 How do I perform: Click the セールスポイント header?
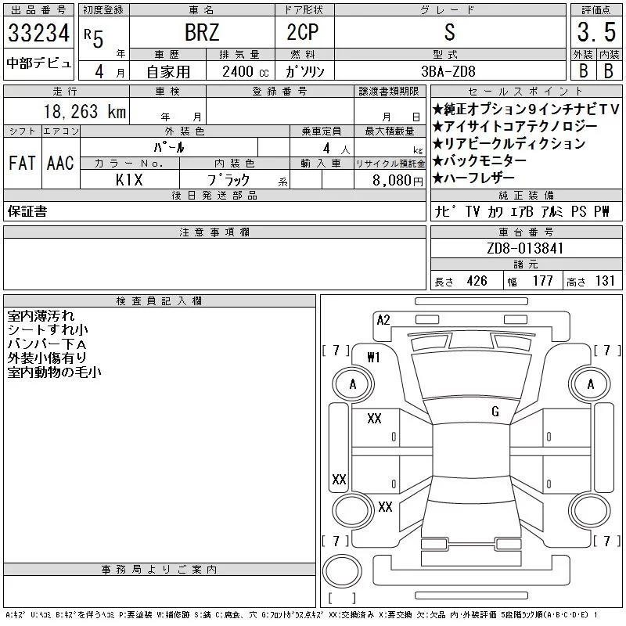[x=526, y=92]
